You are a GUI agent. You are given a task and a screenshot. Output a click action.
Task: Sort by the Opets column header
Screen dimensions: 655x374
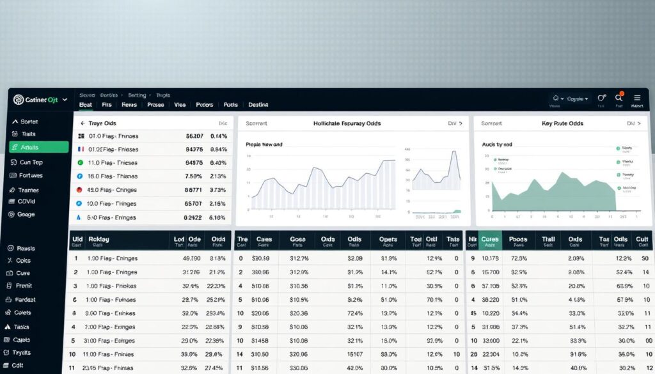tap(388, 239)
